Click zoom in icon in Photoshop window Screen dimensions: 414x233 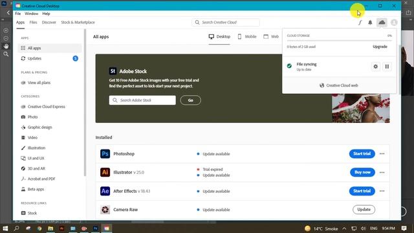coord(6,30)
